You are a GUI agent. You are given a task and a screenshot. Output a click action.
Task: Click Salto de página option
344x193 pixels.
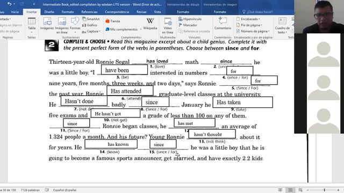click(10, 31)
